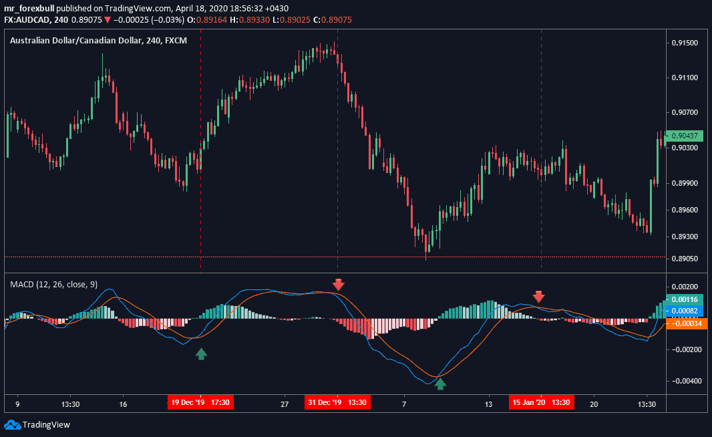
Task: Click the red sell arrow near the 15 Jan marker
Action: [540, 296]
